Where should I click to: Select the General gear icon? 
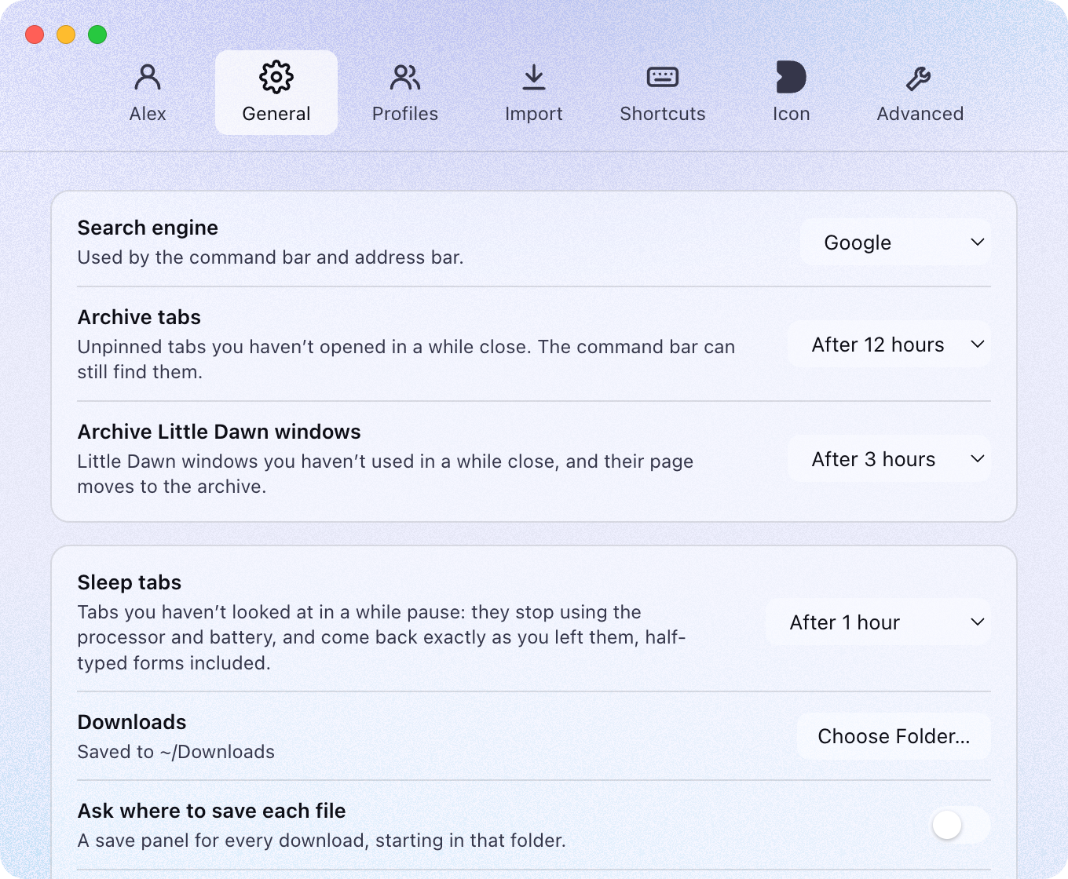point(276,77)
